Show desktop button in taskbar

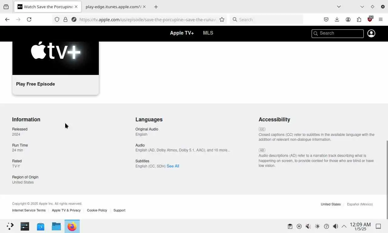tap(378, 226)
